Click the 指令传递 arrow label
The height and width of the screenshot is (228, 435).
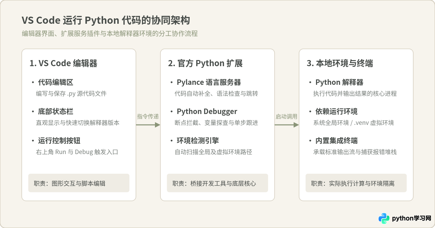[x=148, y=116]
